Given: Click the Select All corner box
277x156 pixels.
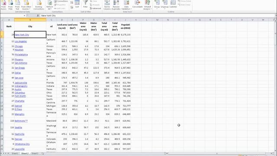Looking at the screenshot, I should point(2,20).
